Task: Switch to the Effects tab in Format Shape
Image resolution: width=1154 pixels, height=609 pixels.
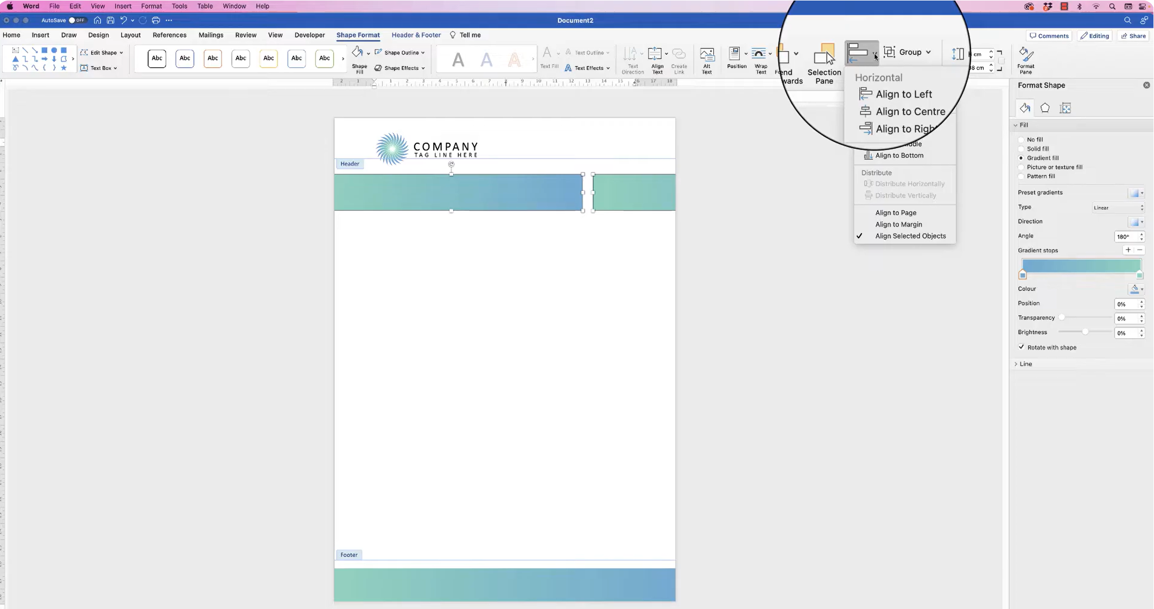Action: (1045, 108)
